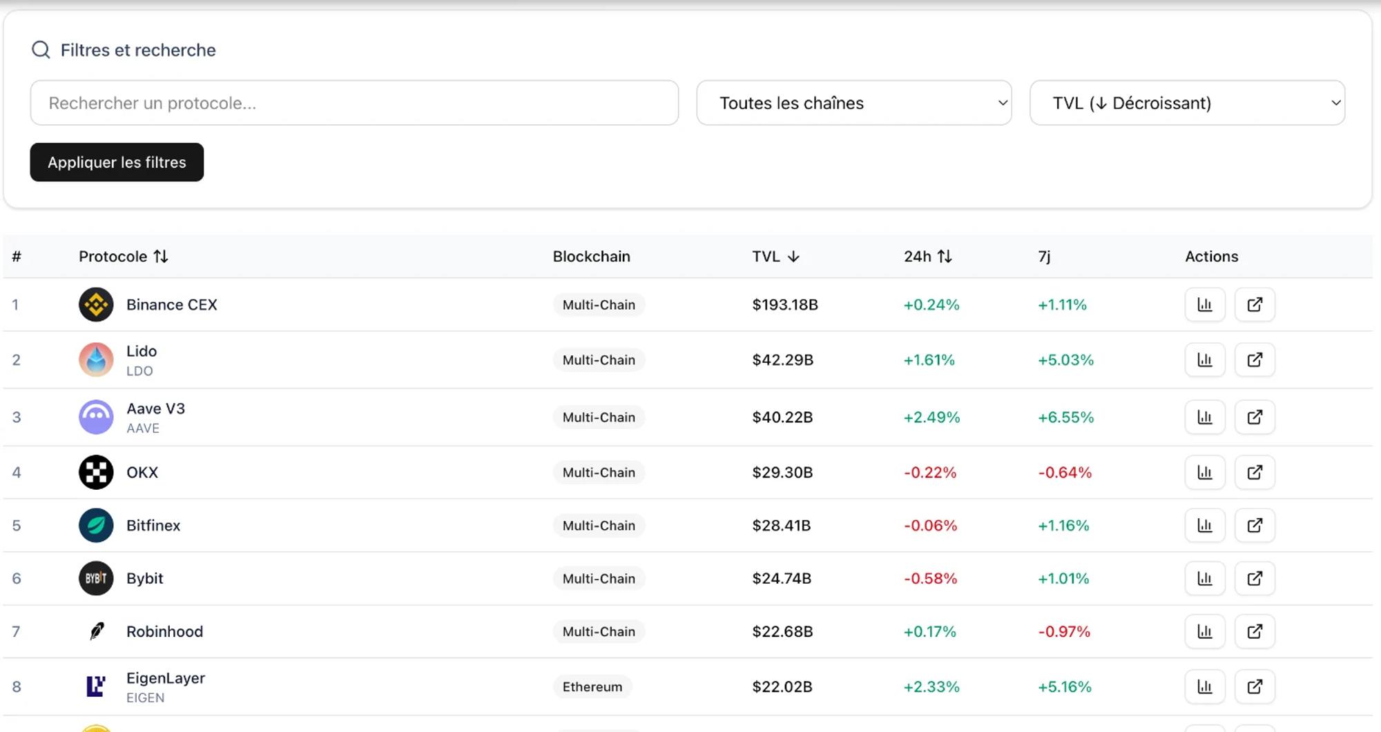1381x732 pixels.
Task: Click Multi-Chain badge in Binance CEX row
Action: (x=599, y=304)
